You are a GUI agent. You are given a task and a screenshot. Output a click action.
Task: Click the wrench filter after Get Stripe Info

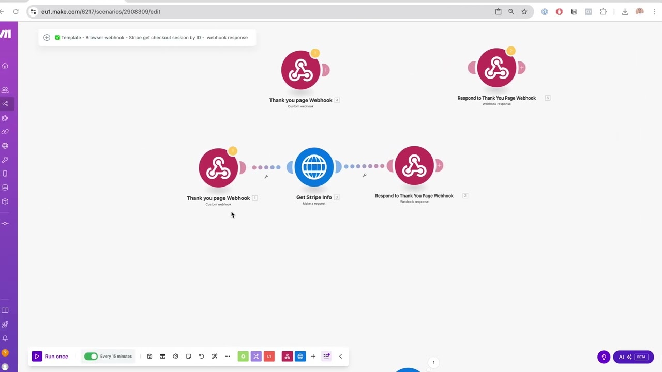pyautogui.click(x=364, y=175)
